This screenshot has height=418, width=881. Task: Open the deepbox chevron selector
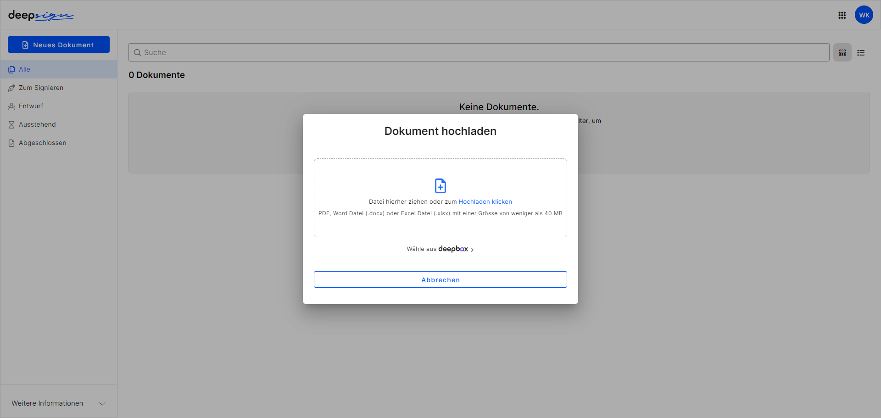pos(473,249)
